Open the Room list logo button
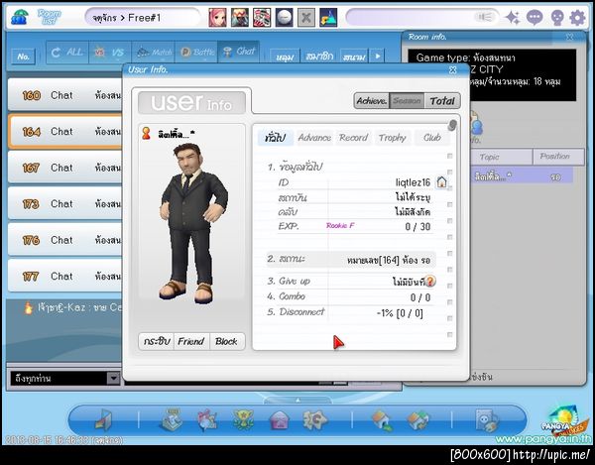Viewport: 595px width, 465px height. [x=49, y=17]
